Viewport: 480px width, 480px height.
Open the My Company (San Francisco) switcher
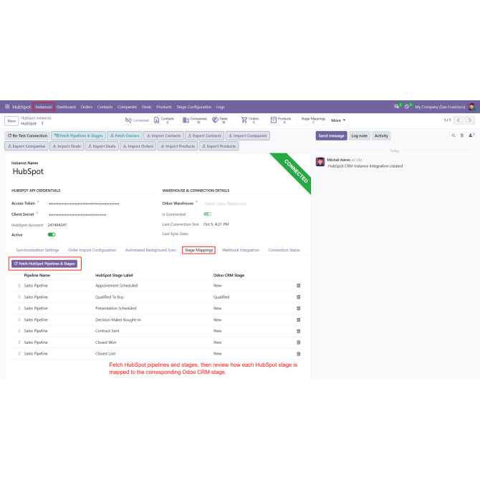(x=440, y=107)
